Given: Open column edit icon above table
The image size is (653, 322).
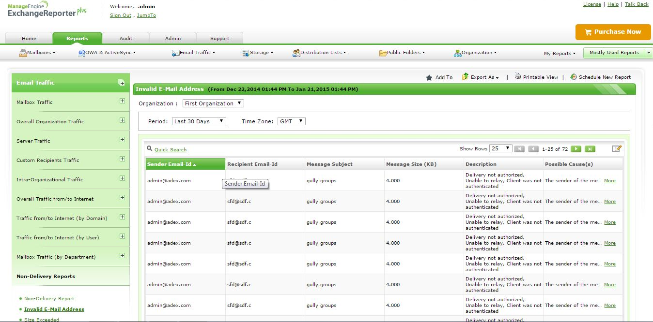Looking at the screenshot, I should pyautogui.click(x=617, y=149).
